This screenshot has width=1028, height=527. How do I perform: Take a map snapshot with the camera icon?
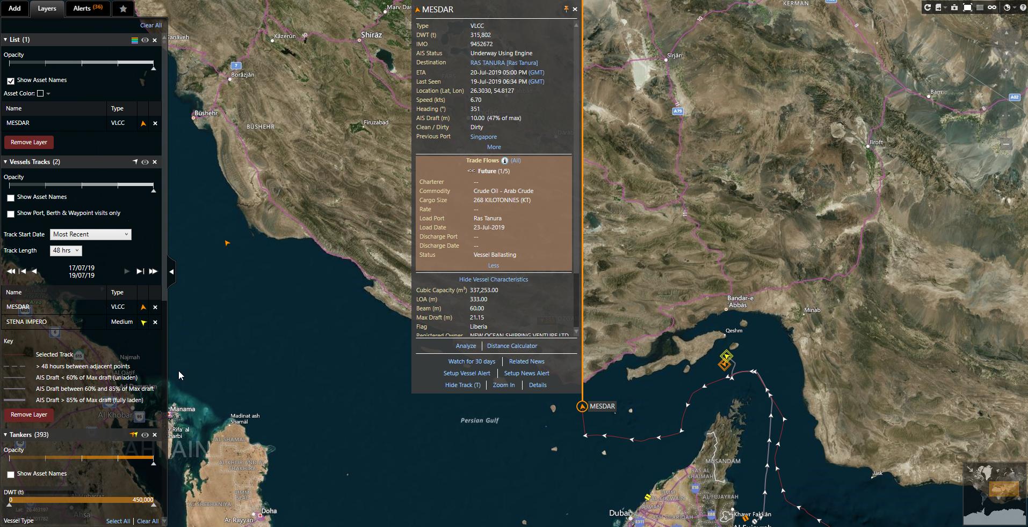click(954, 8)
